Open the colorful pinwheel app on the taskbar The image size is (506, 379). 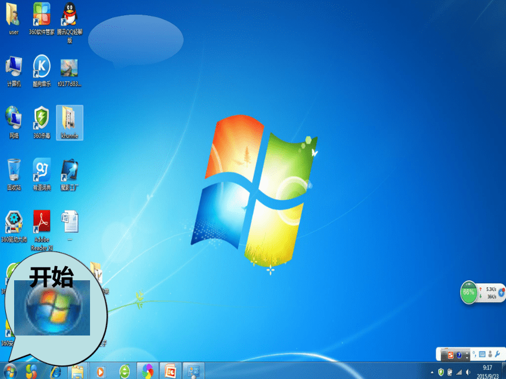coord(148,371)
